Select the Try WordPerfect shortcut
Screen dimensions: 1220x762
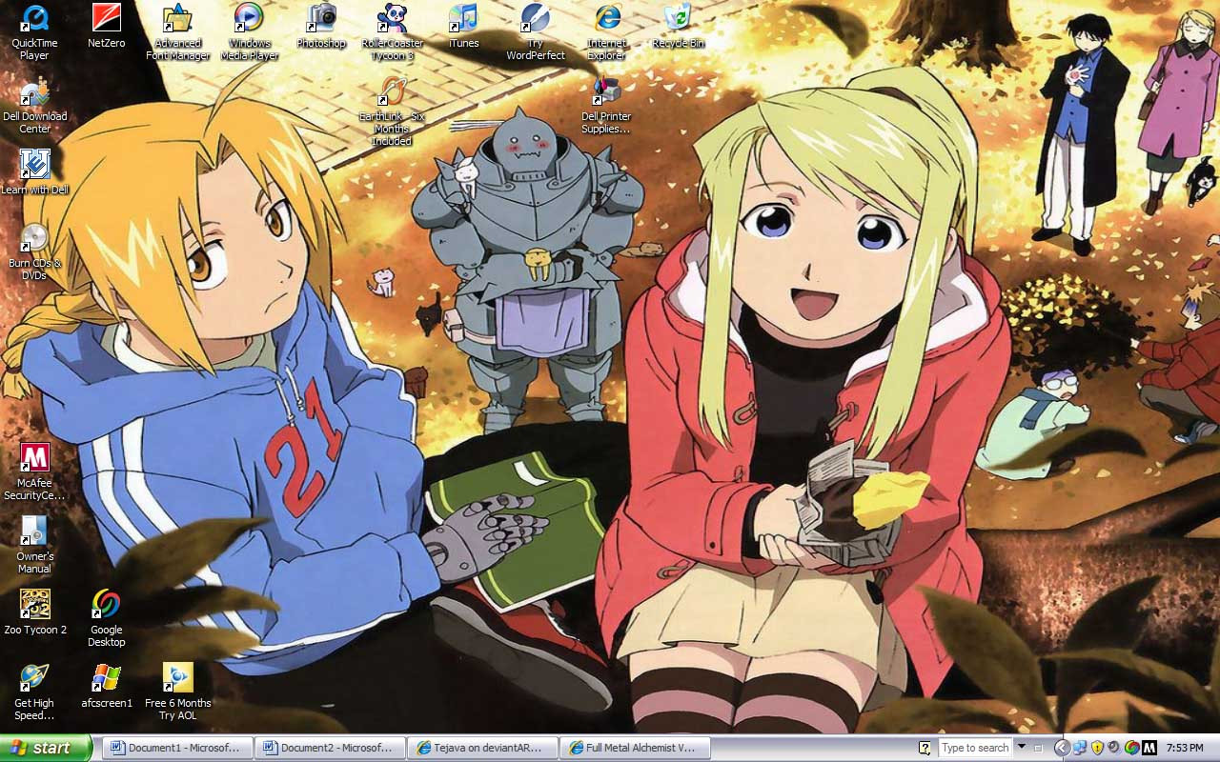click(x=536, y=32)
